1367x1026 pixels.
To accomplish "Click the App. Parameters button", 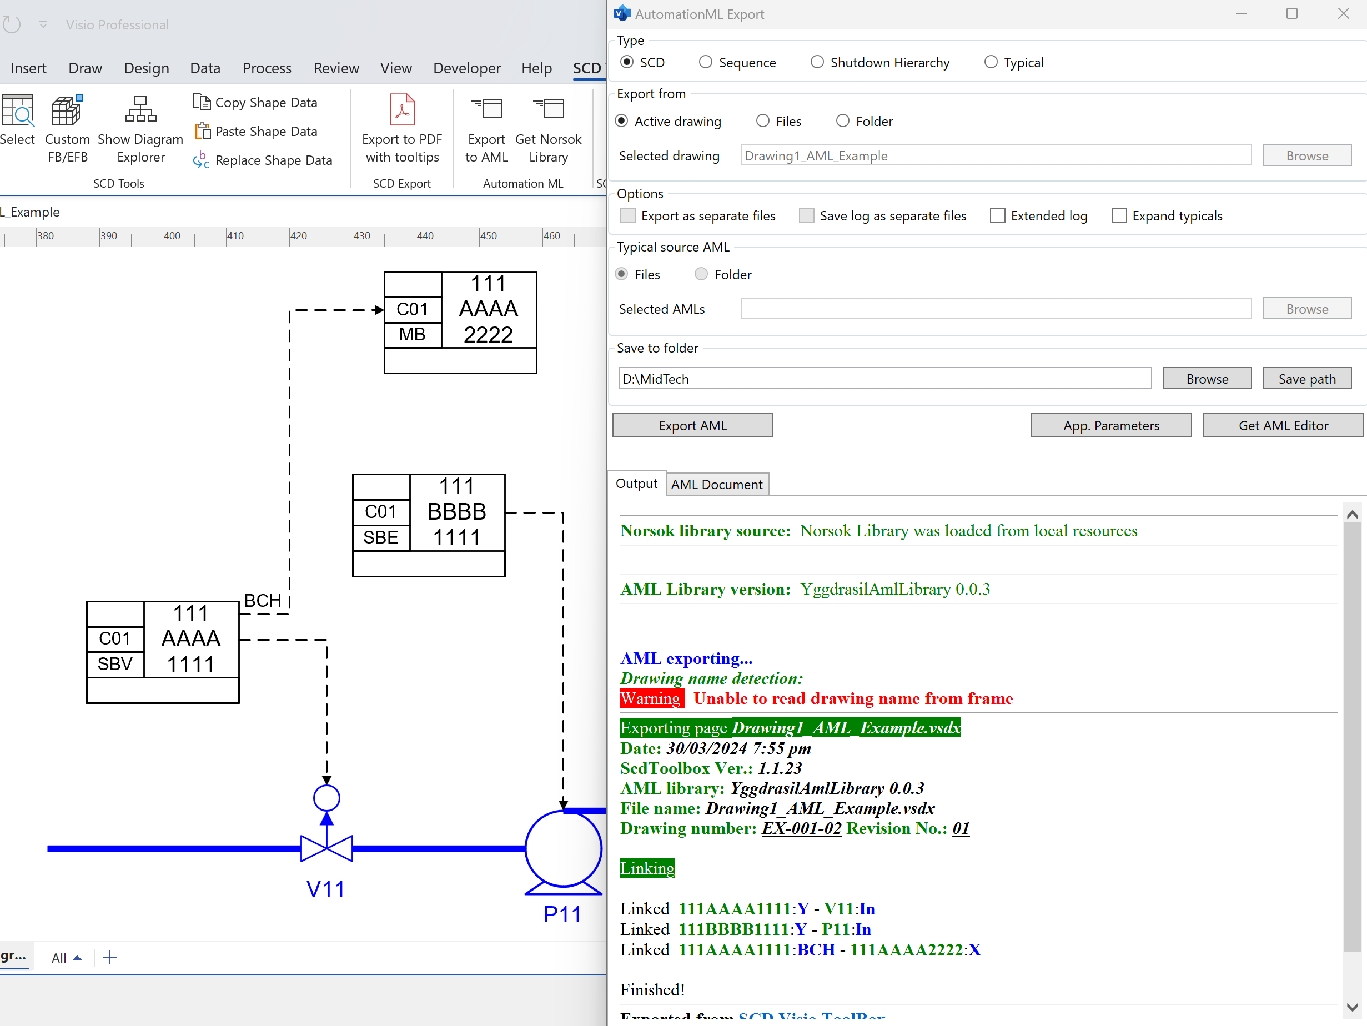I will point(1111,425).
